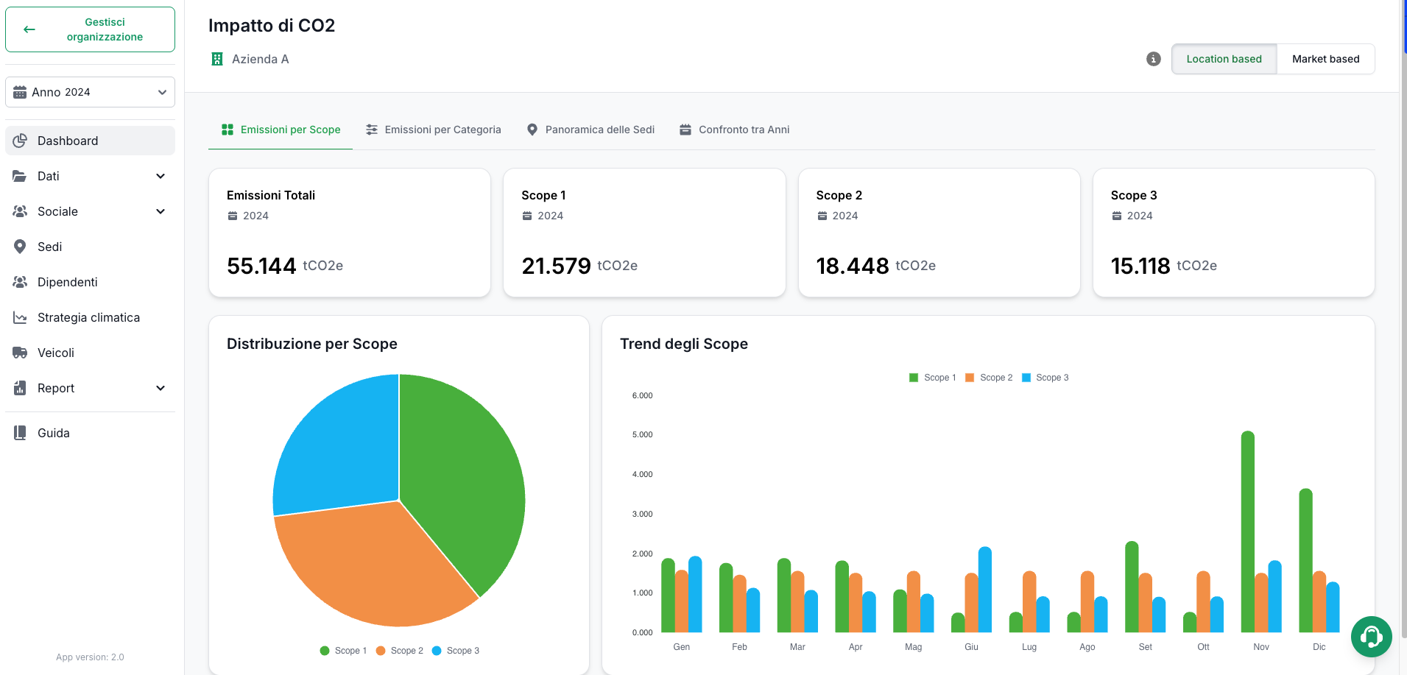Click the Dipendenti people icon
This screenshot has width=1407, height=675.
(x=20, y=282)
